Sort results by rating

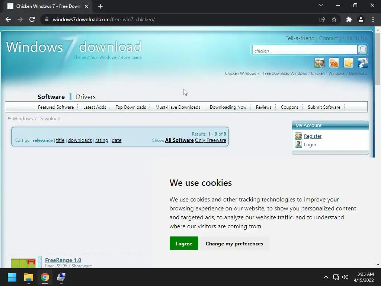[x=102, y=140]
